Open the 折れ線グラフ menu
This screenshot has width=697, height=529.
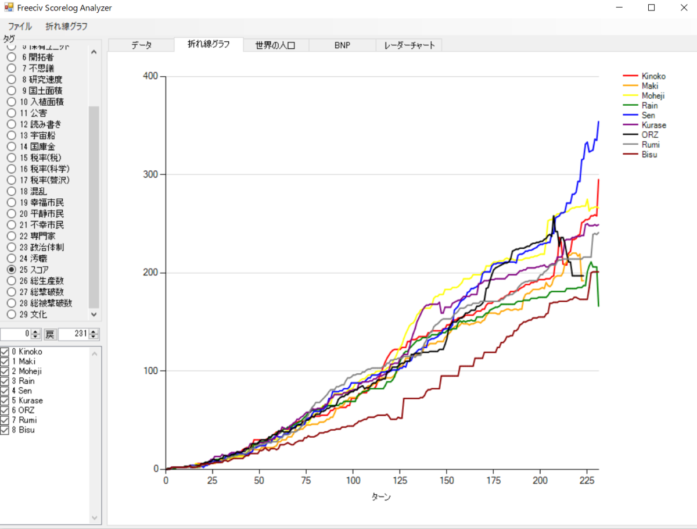click(67, 27)
